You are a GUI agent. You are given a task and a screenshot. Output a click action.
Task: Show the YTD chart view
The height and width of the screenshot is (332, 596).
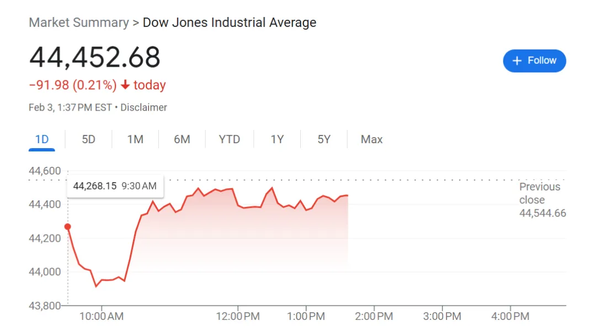click(x=229, y=139)
